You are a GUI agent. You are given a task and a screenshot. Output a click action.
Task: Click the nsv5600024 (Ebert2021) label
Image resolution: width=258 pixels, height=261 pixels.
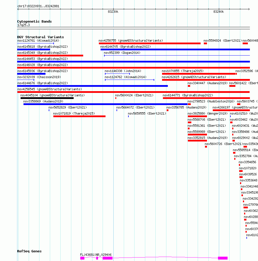[134, 95]
